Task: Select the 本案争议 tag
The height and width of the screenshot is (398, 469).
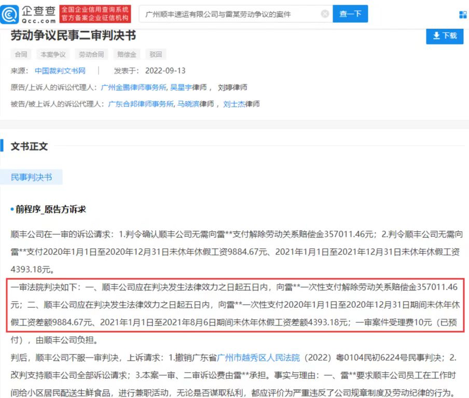Action: pos(53,54)
